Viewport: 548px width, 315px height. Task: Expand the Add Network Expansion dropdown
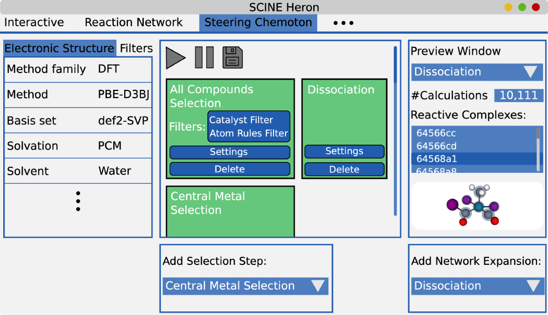click(x=477, y=286)
